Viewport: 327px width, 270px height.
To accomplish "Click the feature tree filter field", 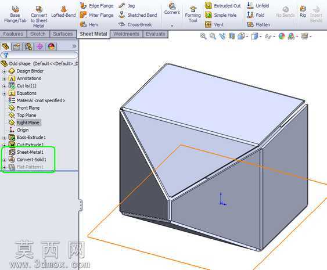I will tap(39, 55).
